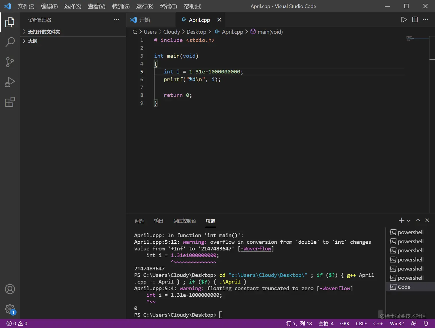Image resolution: width=435 pixels, height=328 pixels.
Task: Switch to the 问题 panel tab
Action: pyautogui.click(x=140, y=221)
